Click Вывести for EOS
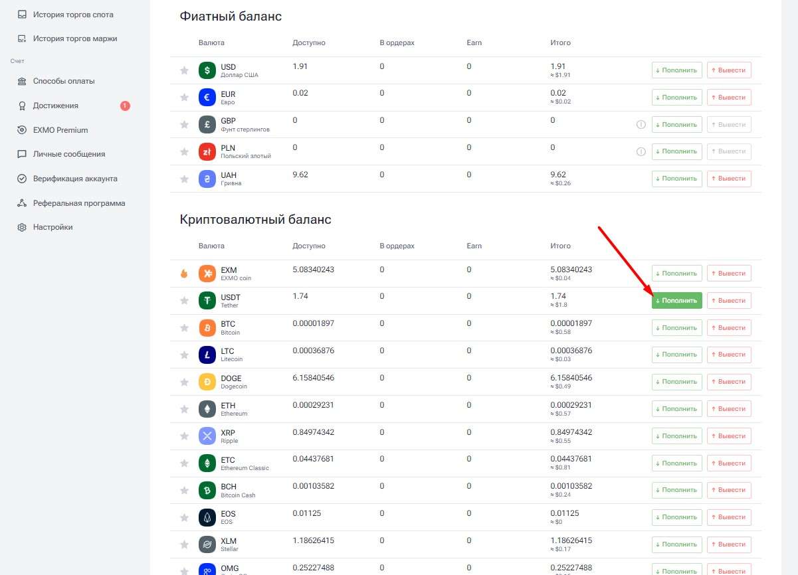The image size is (798, 575). pyautogui.click(x=729, y=517)
